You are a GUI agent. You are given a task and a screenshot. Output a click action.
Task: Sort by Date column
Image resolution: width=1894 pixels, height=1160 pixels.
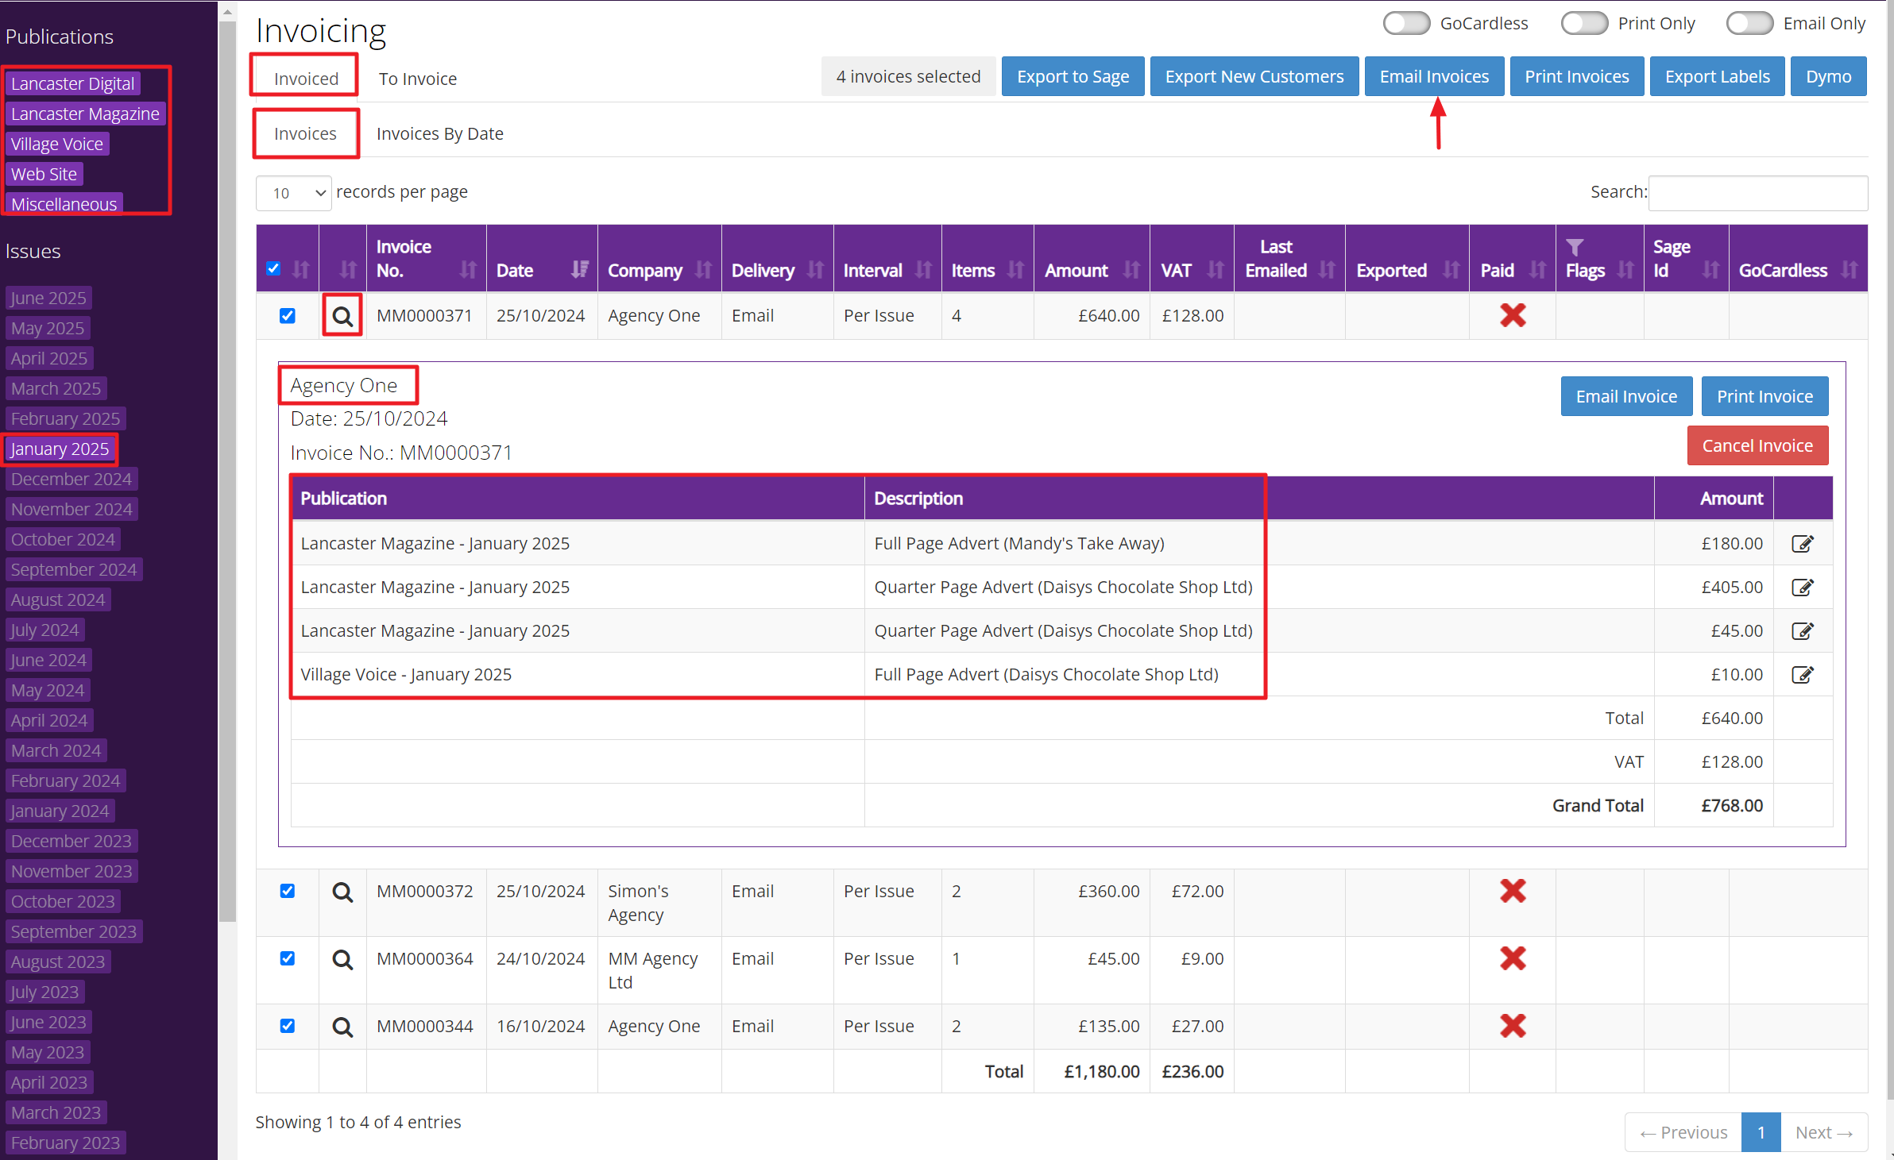(542, 259)
